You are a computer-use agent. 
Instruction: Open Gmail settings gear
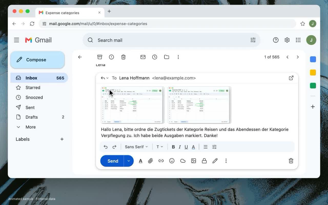(x=287, y=40)
